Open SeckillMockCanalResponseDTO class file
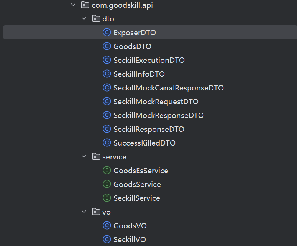The height and width of the screenshot is (246, 297). (168, 88)
